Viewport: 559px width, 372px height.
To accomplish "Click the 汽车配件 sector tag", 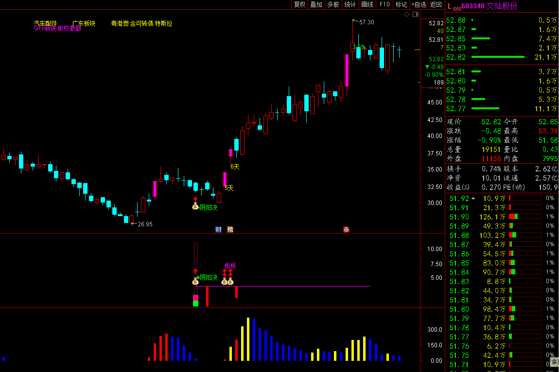I will 45,23.
